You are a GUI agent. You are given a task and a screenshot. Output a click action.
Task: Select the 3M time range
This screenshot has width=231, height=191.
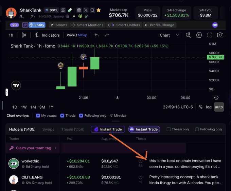click(42, 107)
